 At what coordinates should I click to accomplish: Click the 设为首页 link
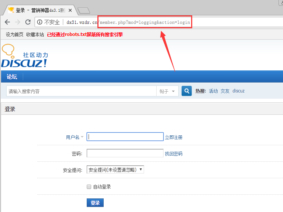14,34
